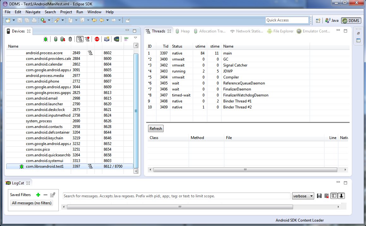The width and height of the screenshot is (366, 226).
Task: Switch to the DDMS perspective
Action: point(351,20)
